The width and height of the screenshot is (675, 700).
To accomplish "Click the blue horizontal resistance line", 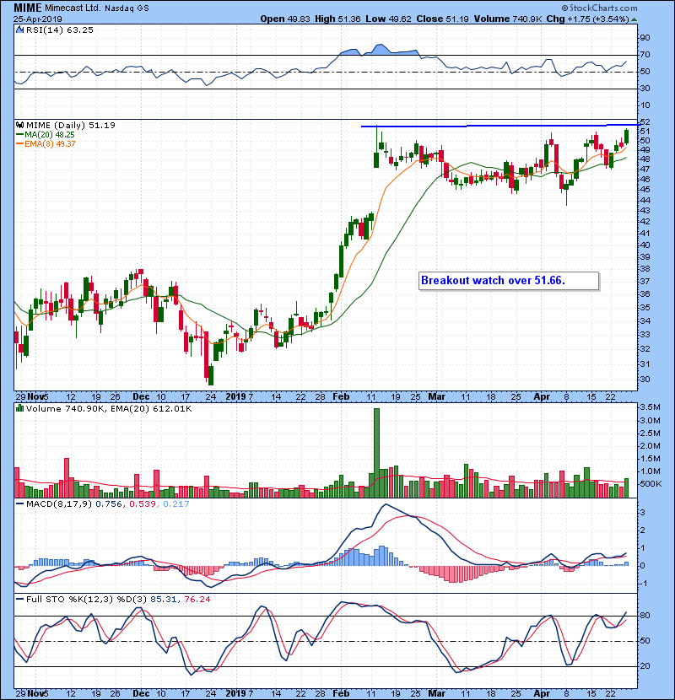I will [x=498, y=126].
